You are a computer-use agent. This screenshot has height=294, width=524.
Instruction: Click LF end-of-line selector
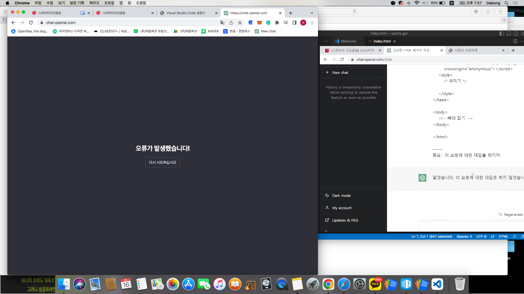pyautogui.click(x=493, y=237)
